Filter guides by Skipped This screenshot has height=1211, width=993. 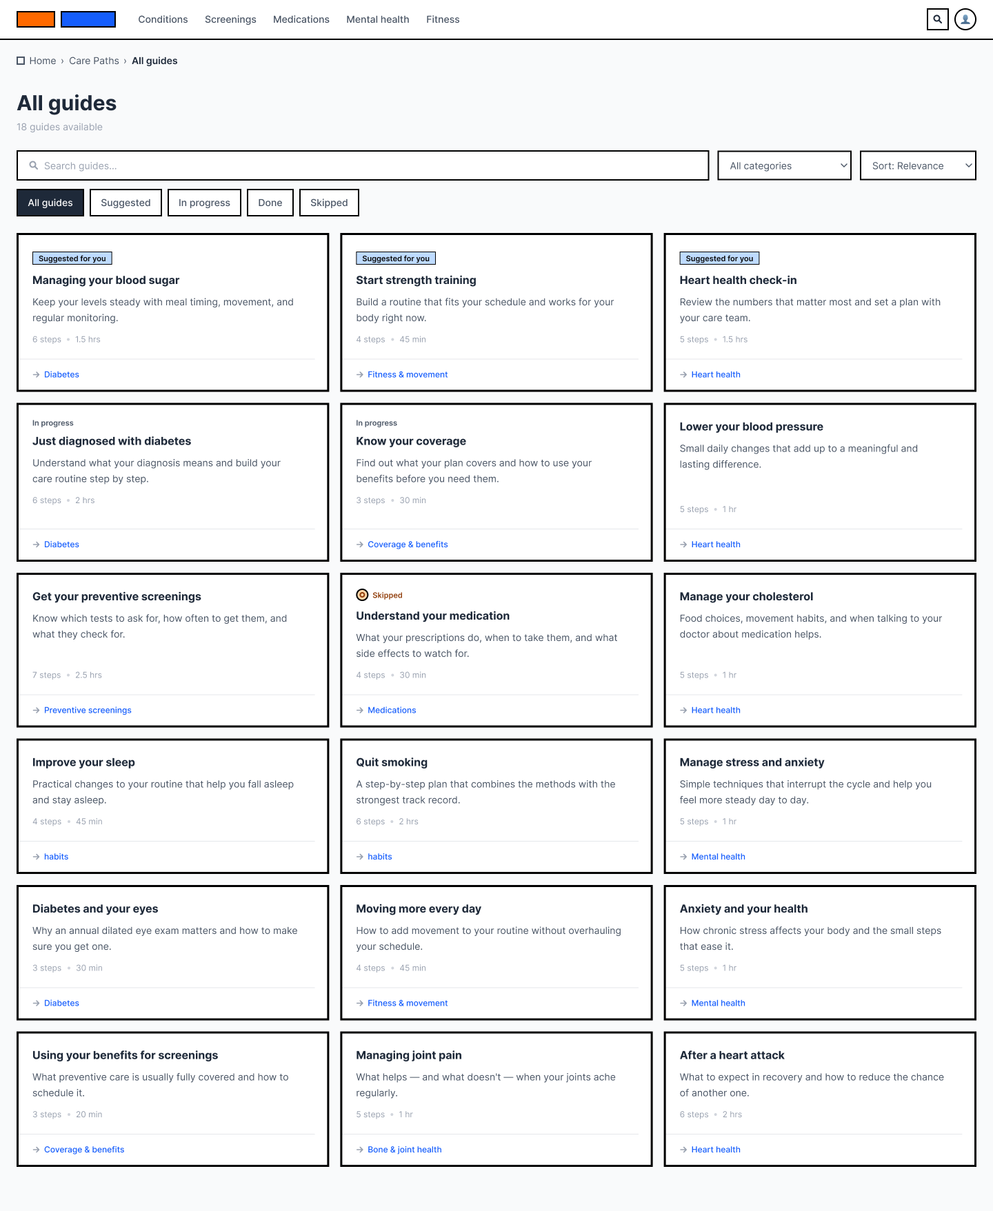(x=329, y=203)
